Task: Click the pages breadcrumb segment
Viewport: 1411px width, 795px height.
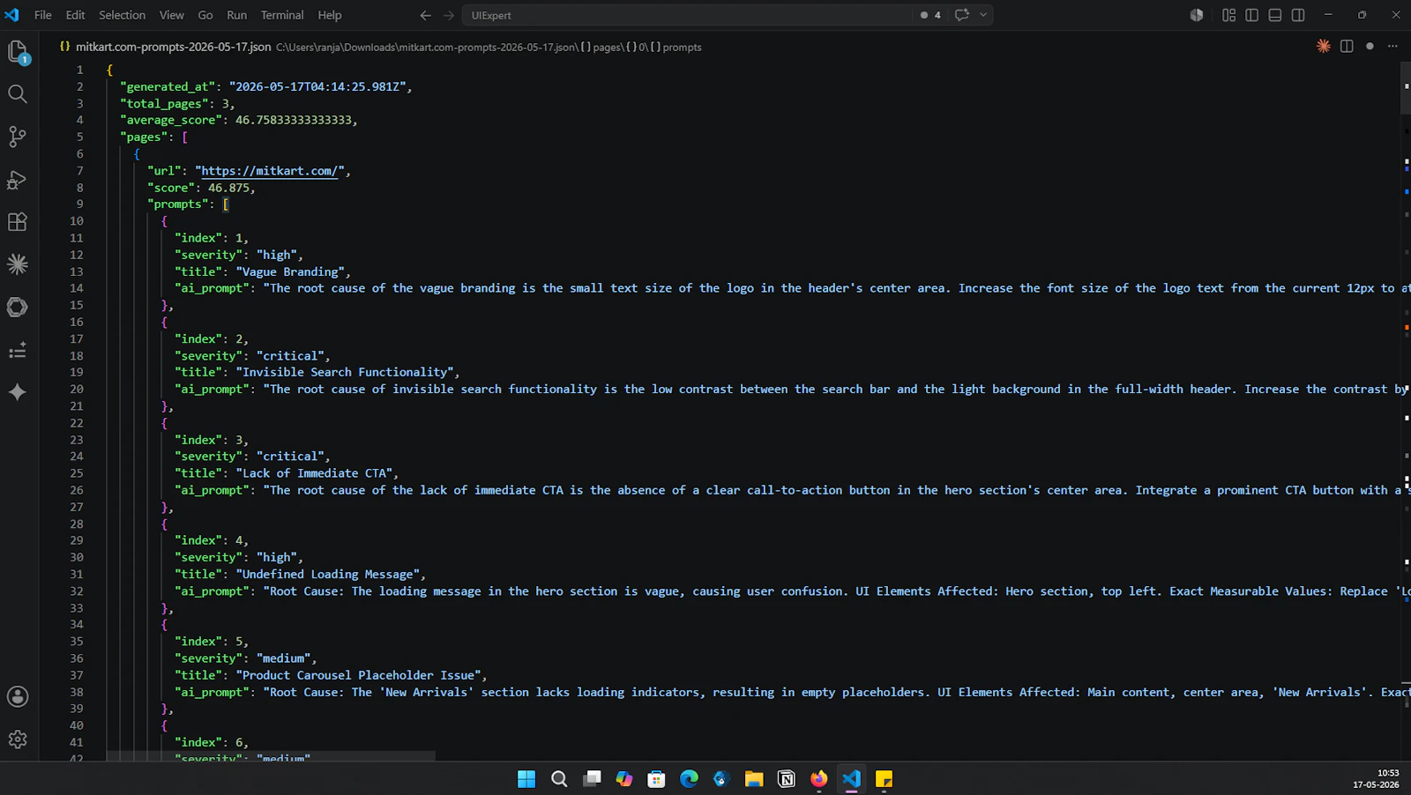Action: (601, 48)
